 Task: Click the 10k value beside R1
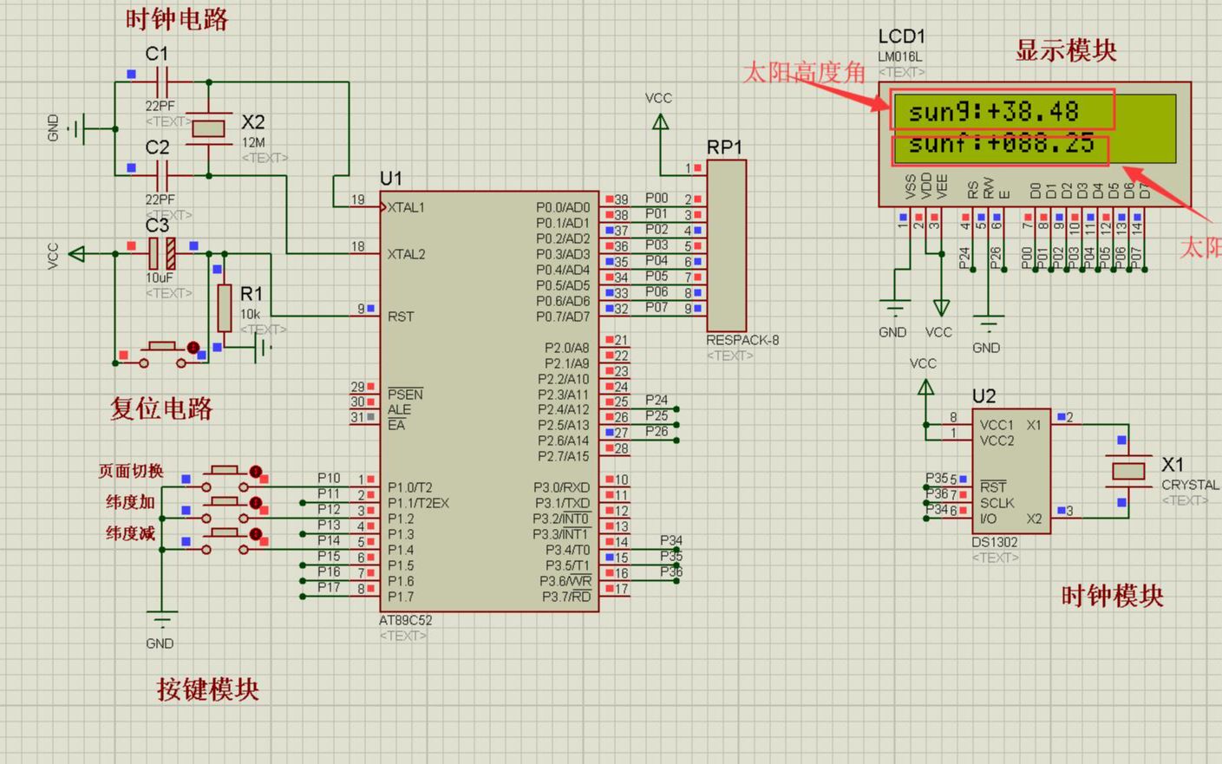[x=250, y=314]
